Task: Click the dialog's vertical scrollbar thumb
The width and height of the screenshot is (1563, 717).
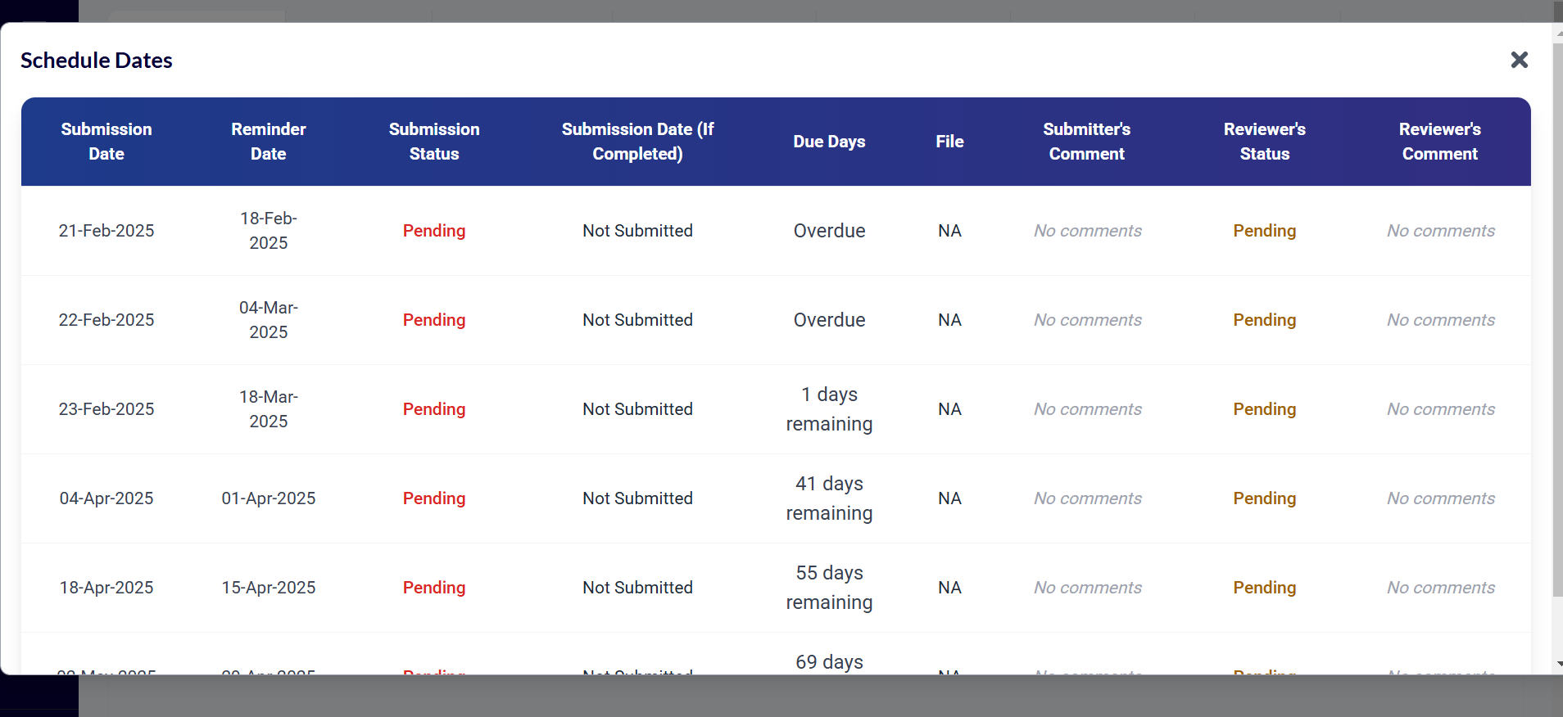Action: [1557, 319]
